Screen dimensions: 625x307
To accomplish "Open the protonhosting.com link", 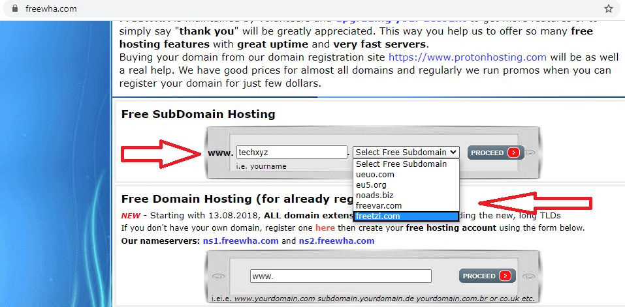I will tap(468, 57).
